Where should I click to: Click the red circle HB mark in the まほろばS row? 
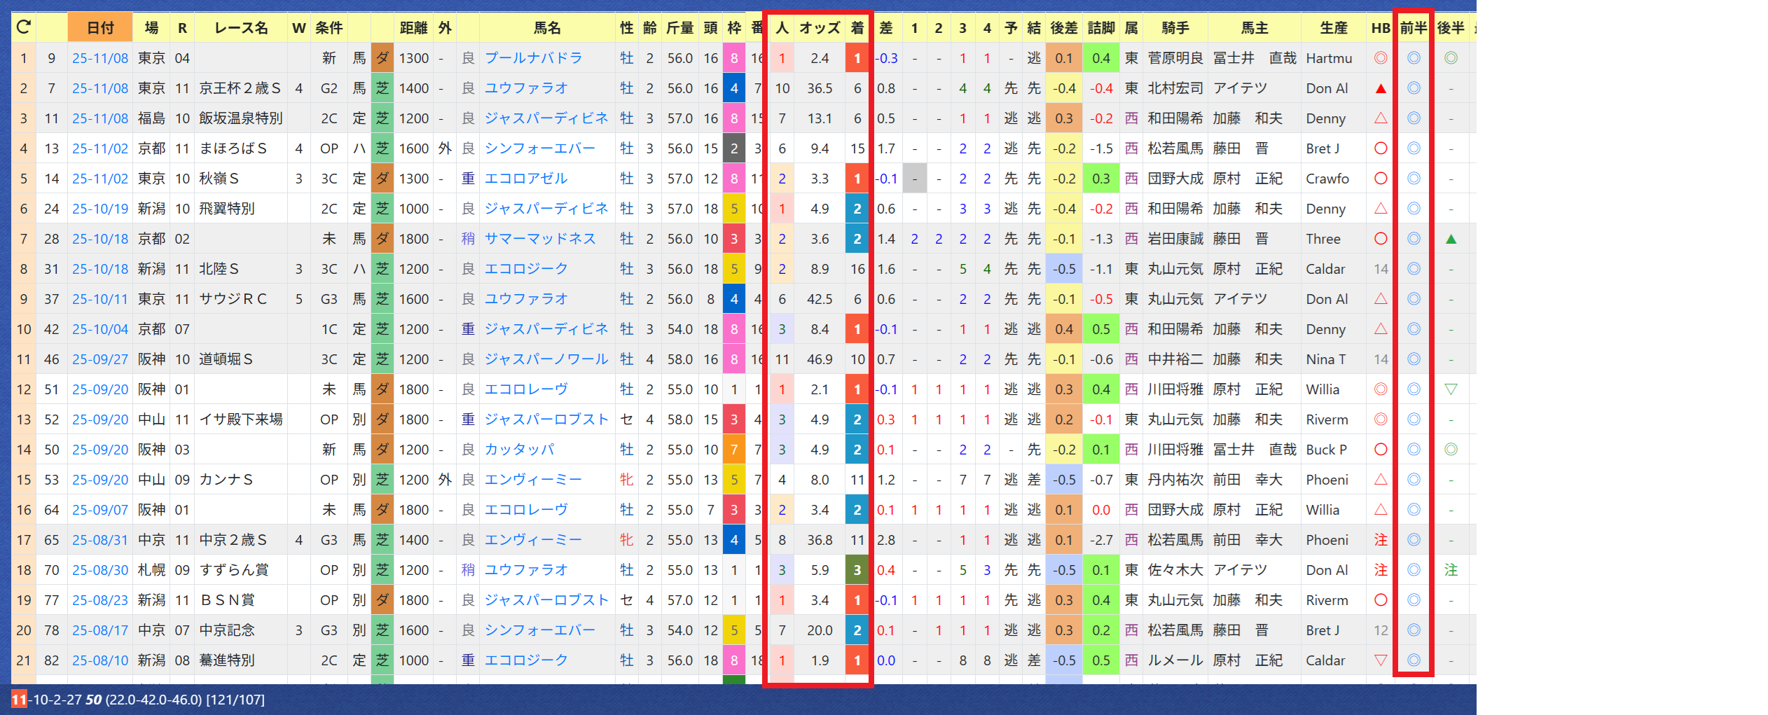[1380, 148]
